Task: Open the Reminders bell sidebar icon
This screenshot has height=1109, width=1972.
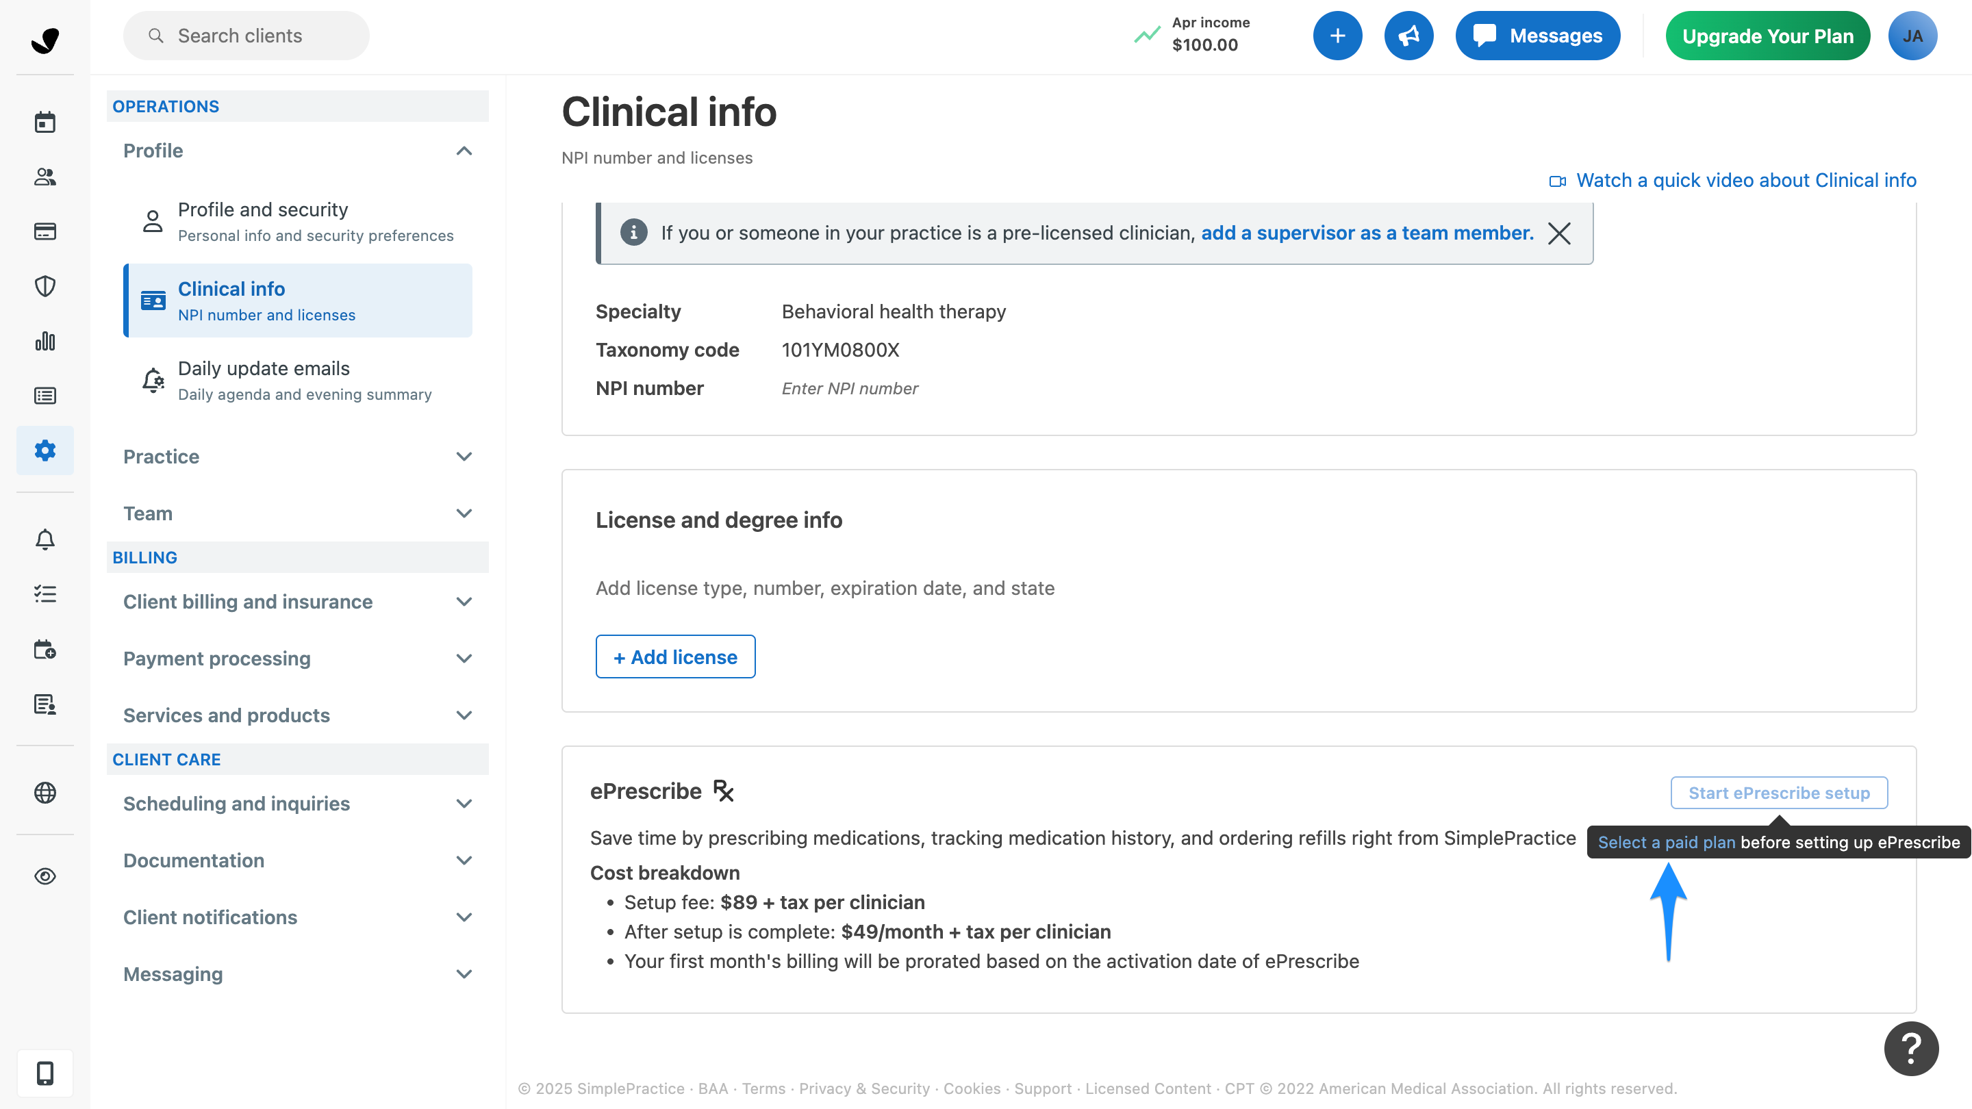Action: pyautogui.click(x=45, y=539)
